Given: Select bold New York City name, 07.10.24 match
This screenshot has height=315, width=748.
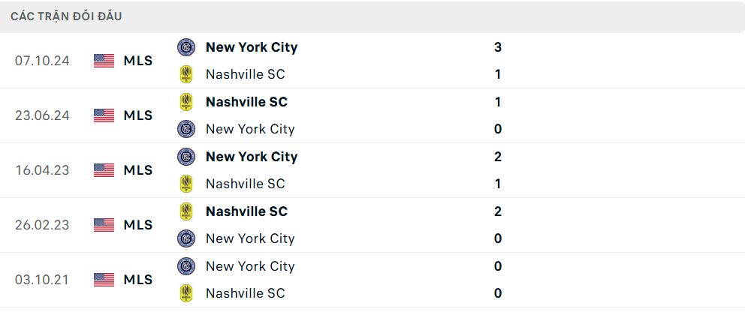Looking at the screenshot, I should (252, 47).
